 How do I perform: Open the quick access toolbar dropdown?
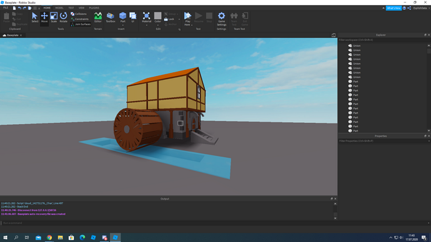coord(39,8)
